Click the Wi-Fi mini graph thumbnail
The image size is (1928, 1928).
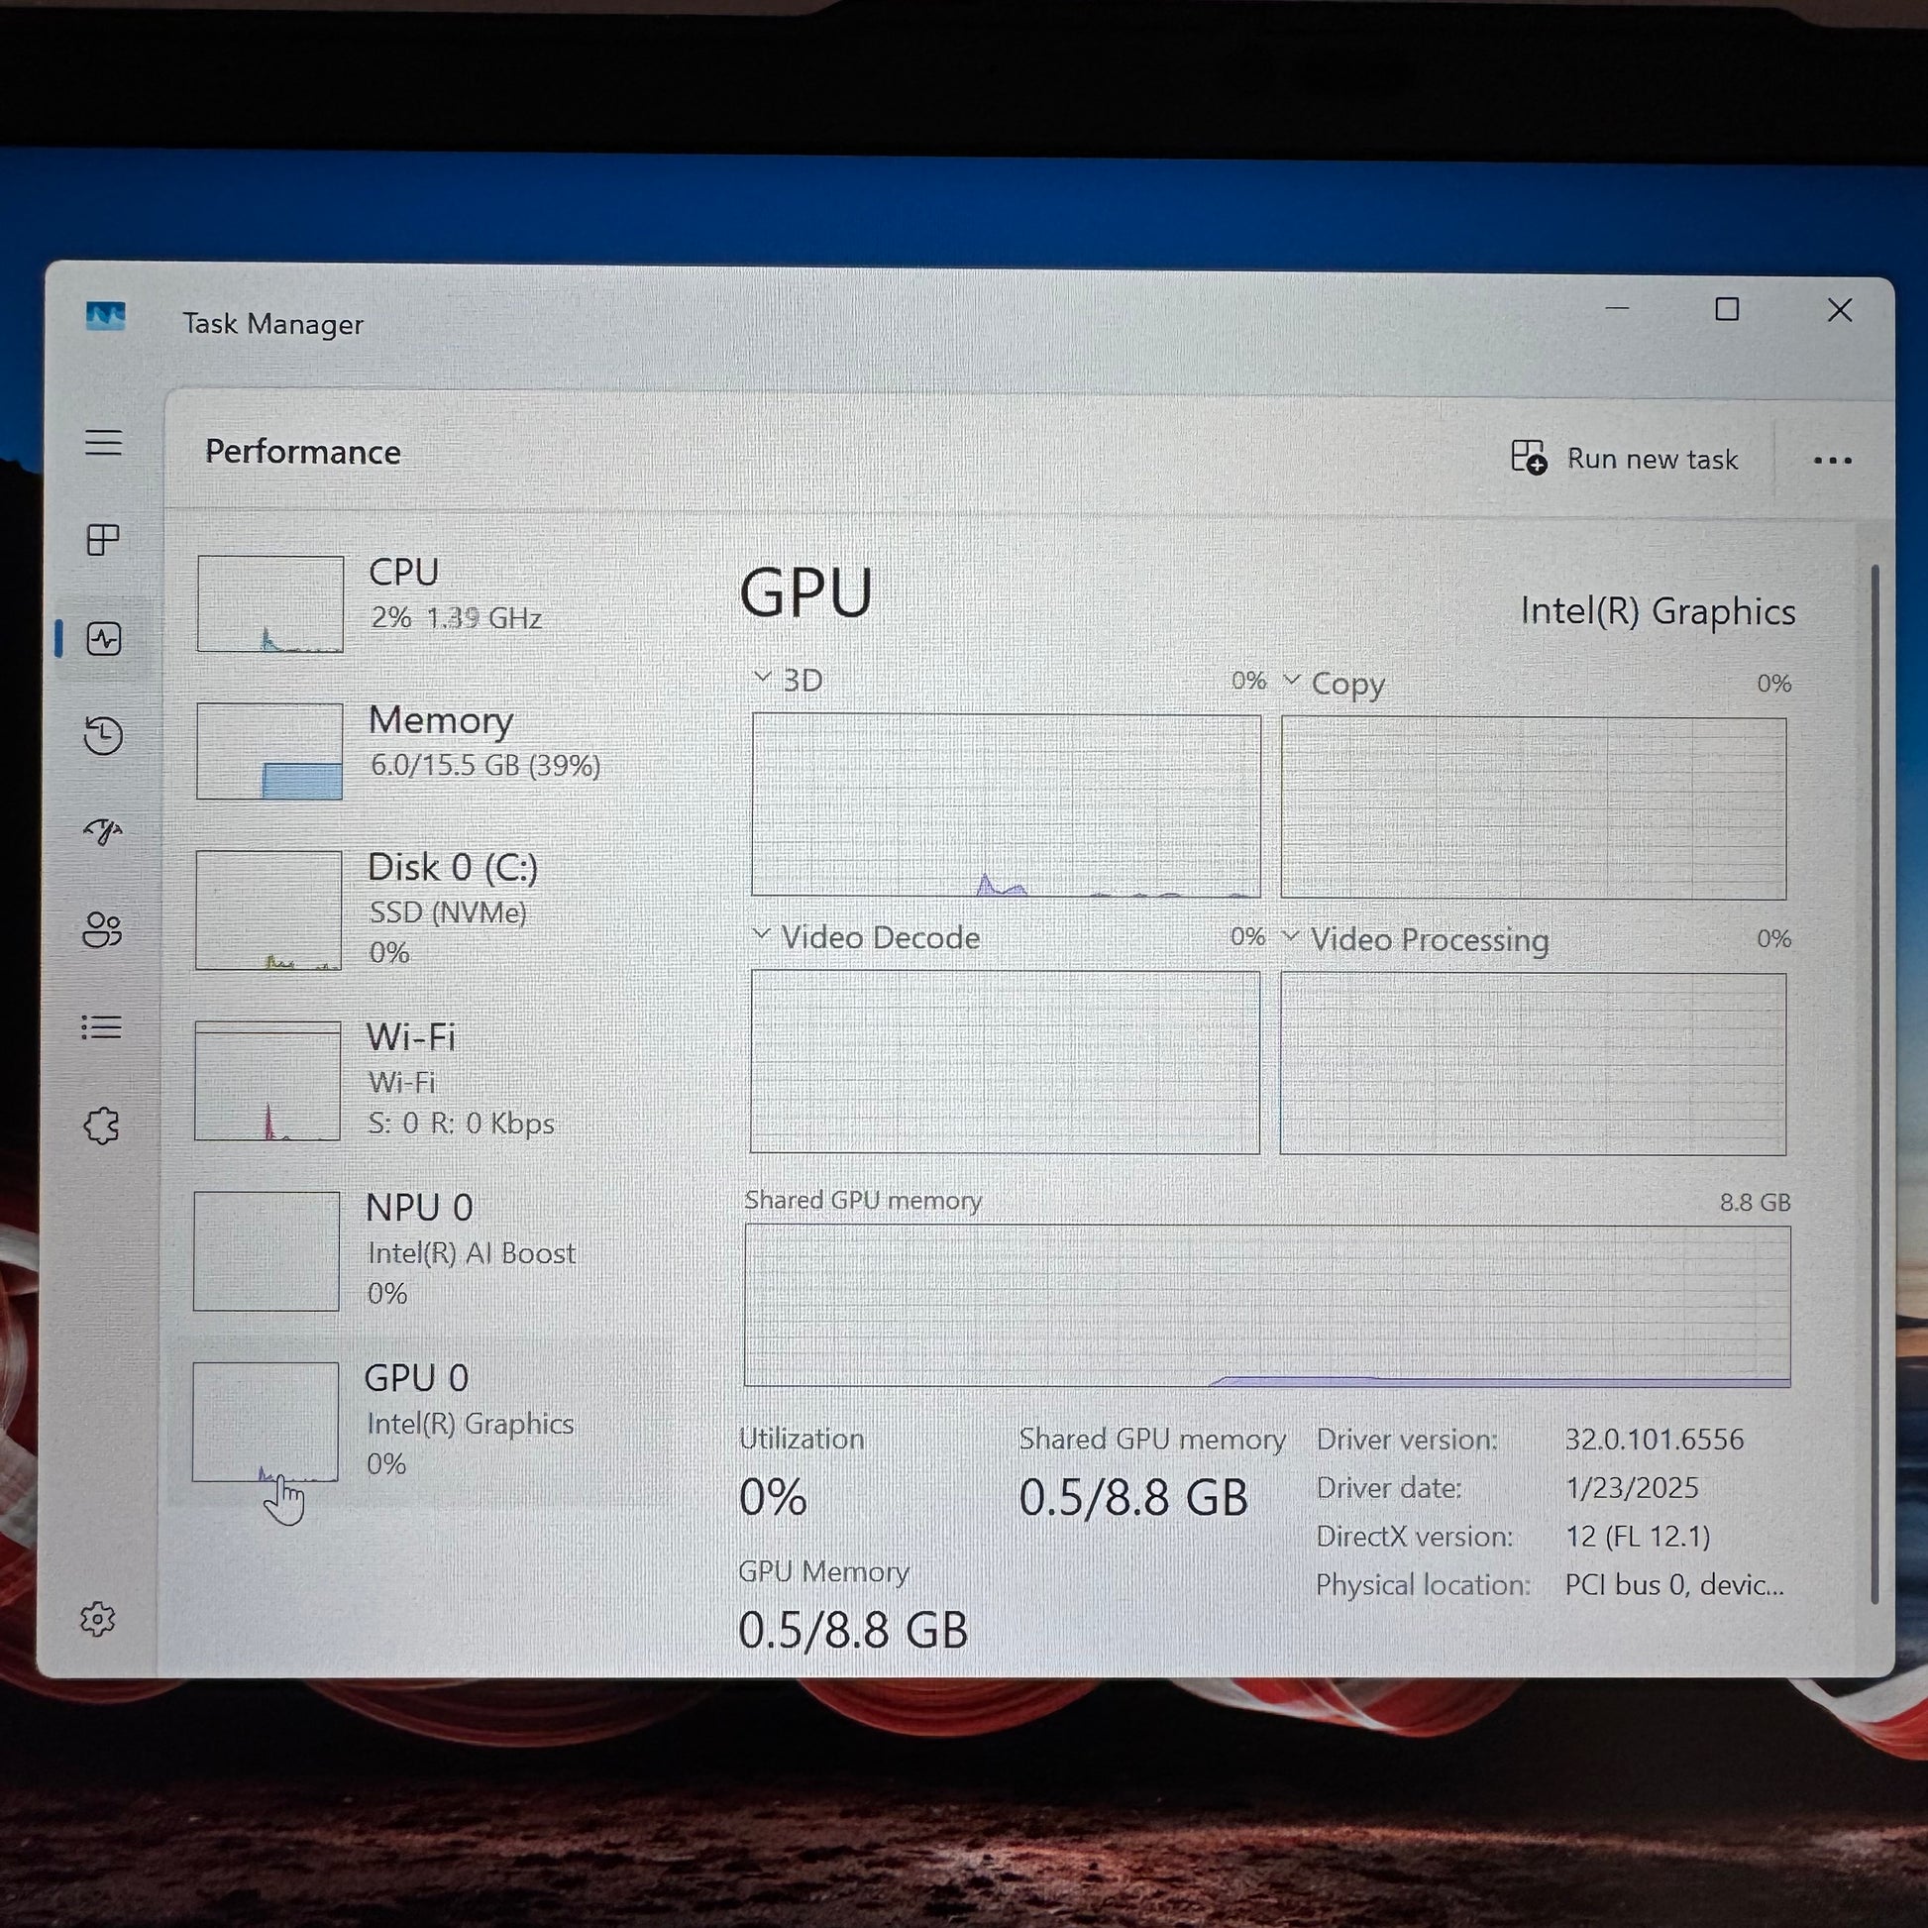(268, 1081)
